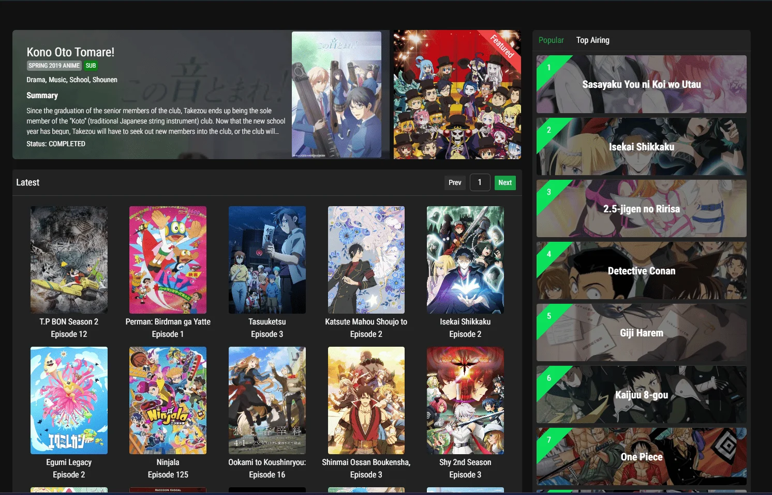Focus the page number field showing 1
This screenshot has width=772, height=495.
(480, 182)
